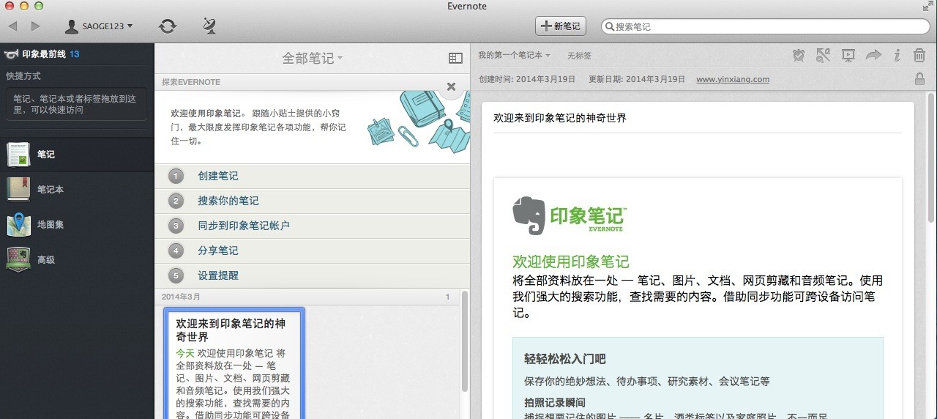Click the 欢迎使用印象笔记 heading in note

pyautogui.click(x=571, y=262)
